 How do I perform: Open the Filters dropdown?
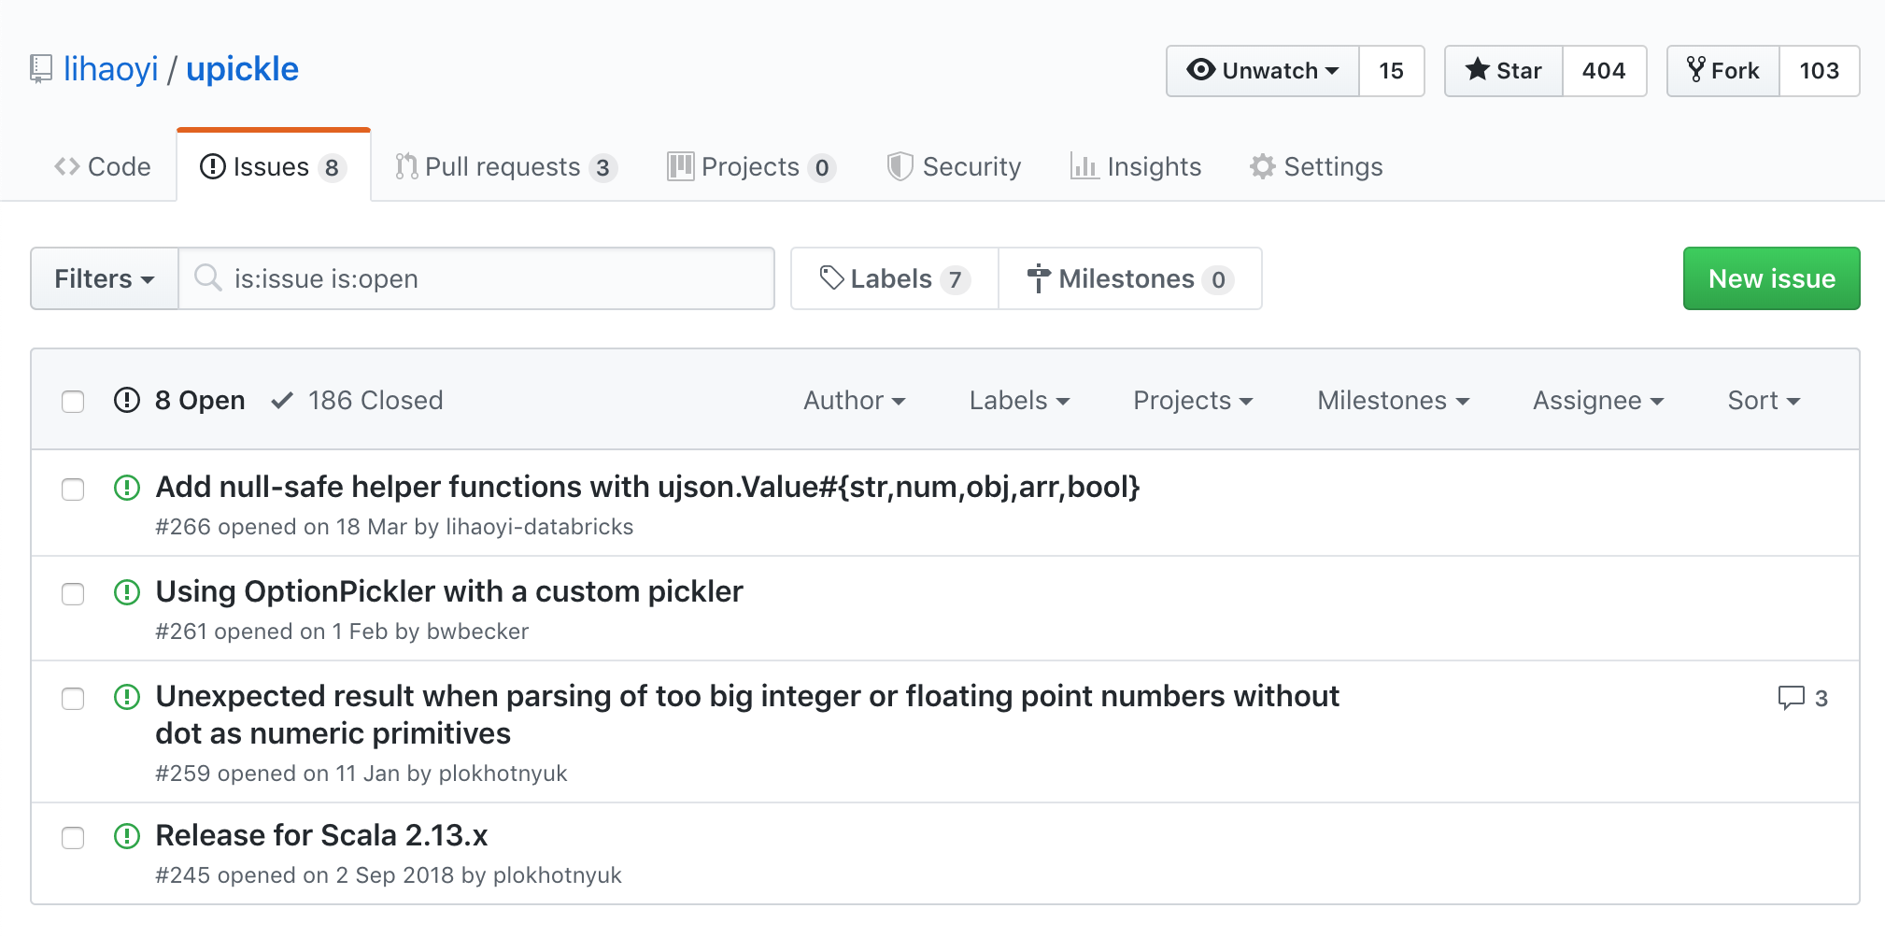[x=104, y=278]
